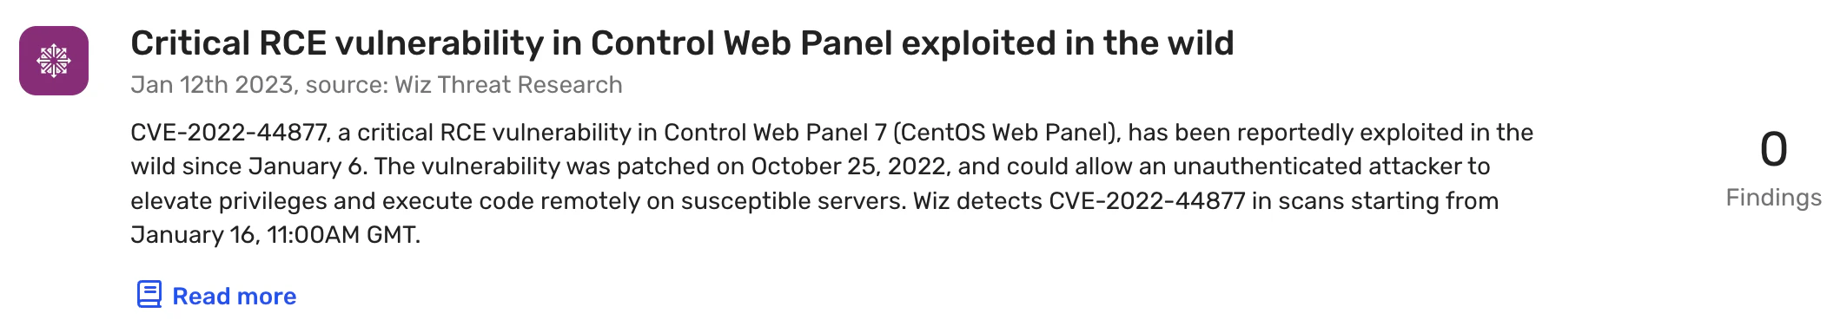The height and width of the screenshot is (333, 1847).
Task: Open the Read more link
Action: pyautogui.click(x=234, y=296)
